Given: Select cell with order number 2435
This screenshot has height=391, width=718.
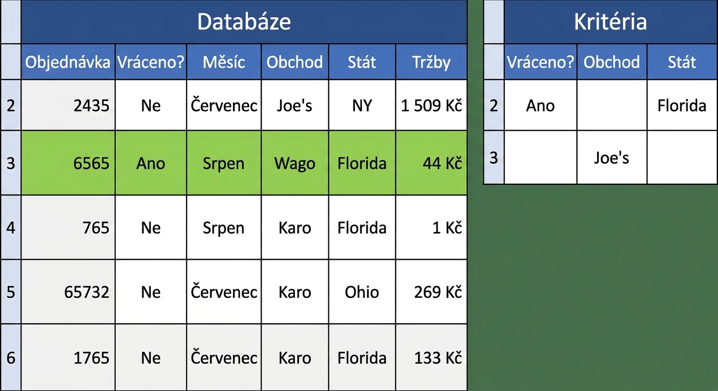Looking at the screenshot, I should 68,105.
